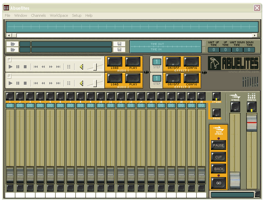Mute Audio 2 speaker icon
This screenshot has width=264, height=202.
point(82,83)
